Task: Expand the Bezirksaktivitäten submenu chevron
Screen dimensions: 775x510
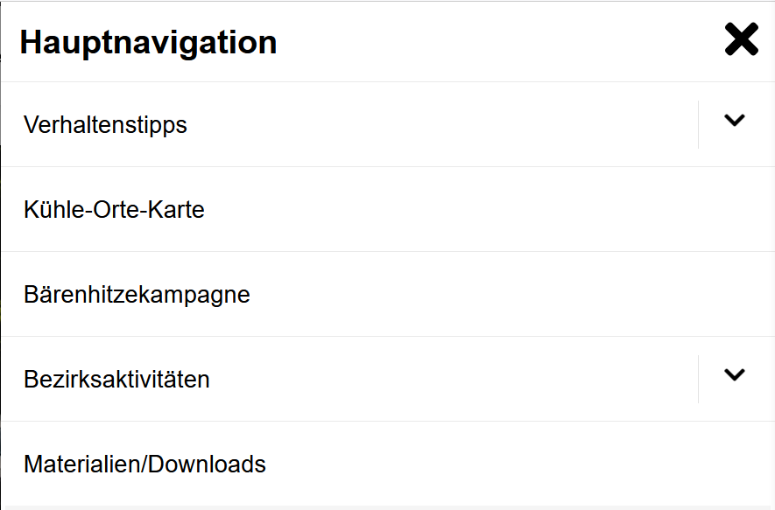Action: tap(735, 376)
